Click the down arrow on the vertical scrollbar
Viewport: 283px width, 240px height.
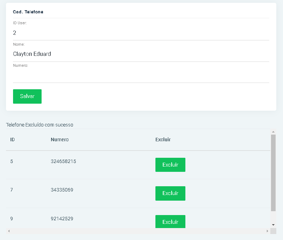(x=273, y=225)
